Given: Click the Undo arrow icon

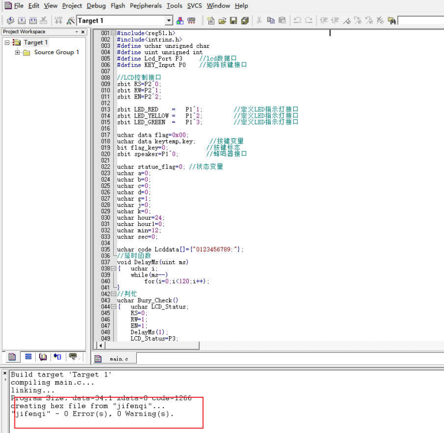Looking at the screenshot, I should [297, 20].
